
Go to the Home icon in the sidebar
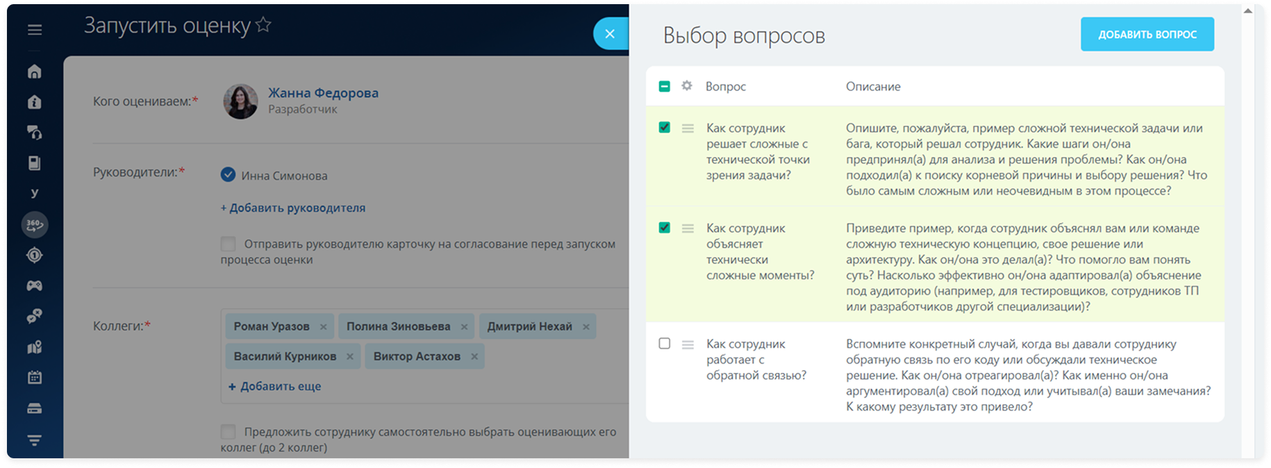(x=35, y=72)
